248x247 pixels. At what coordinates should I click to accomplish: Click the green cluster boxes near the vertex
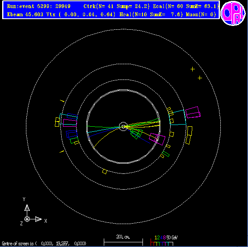(x=136, y=133)
